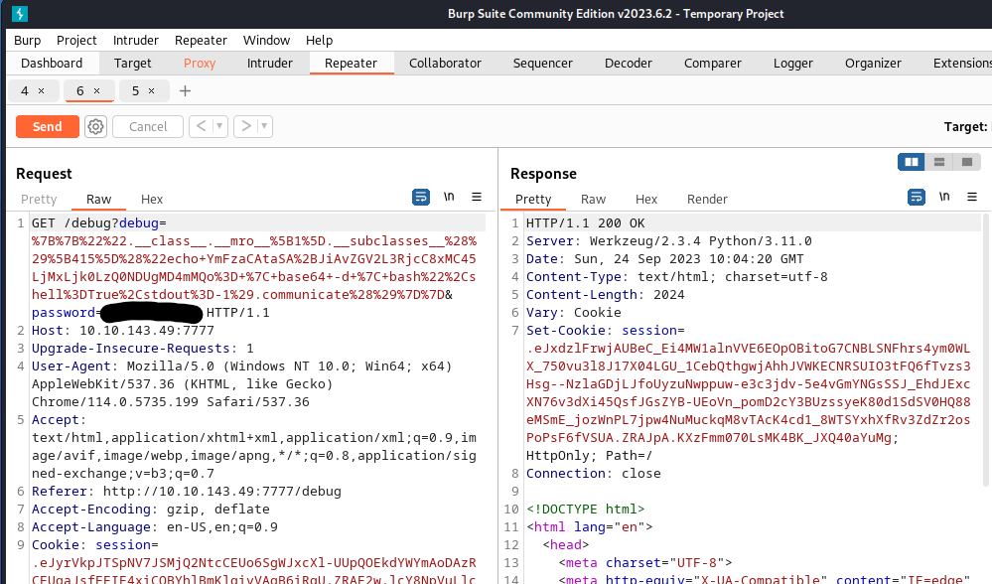Click the Upgrade-Insecure-Requests header line
This screenshot has height=584, width=992.
[x=143, y=349]
